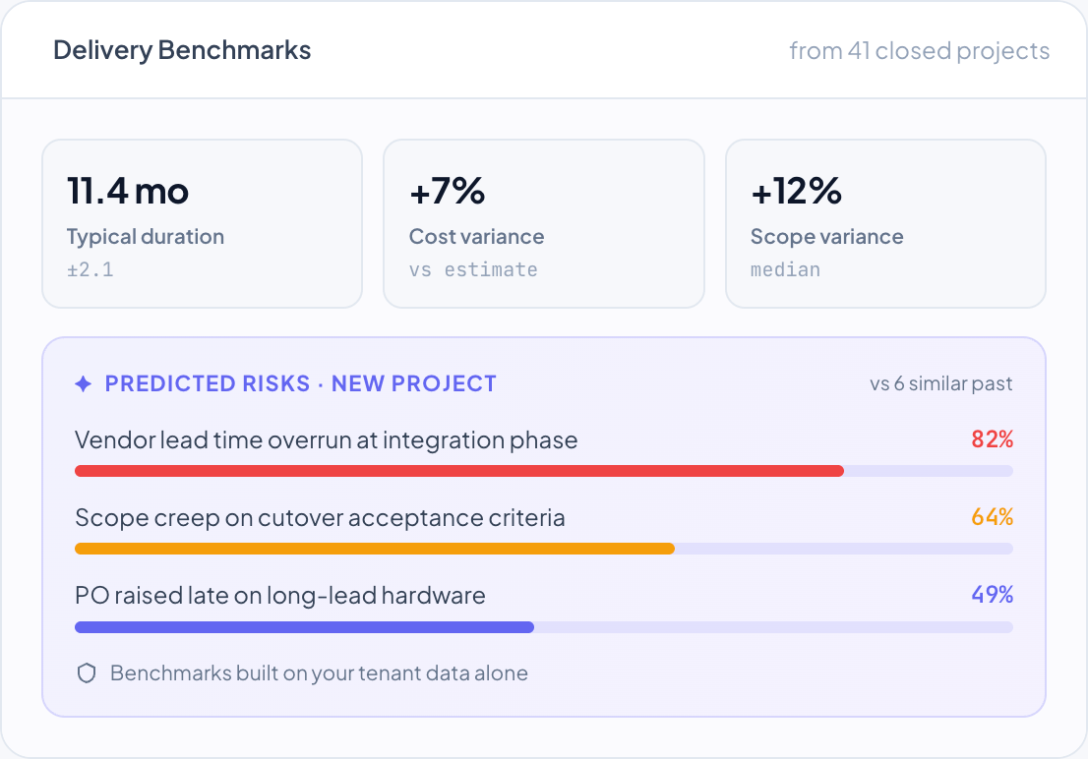Select 'Vendor lead time overrun at integration phase'
Image resolution: width=1088 pixels, height=759 pixels.
click(327, 439)
